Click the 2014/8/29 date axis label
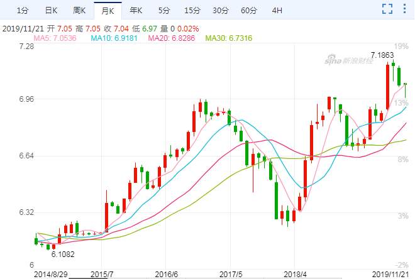This screenshot has width=415, height=279. coord(50,275)
